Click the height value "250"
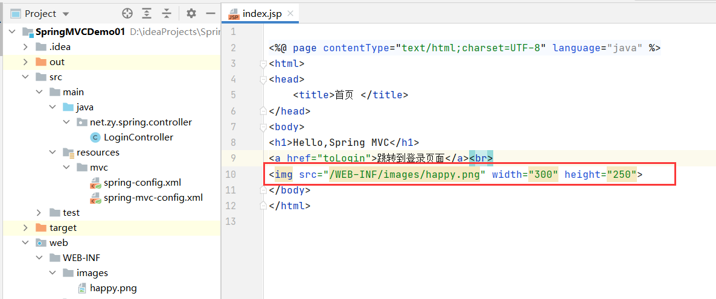716x299 pixels. pyautogui.click(x=622, y=174)
